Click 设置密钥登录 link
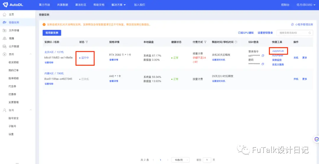Viewport: 319px width, 164px height. click(x=265, y=33)
